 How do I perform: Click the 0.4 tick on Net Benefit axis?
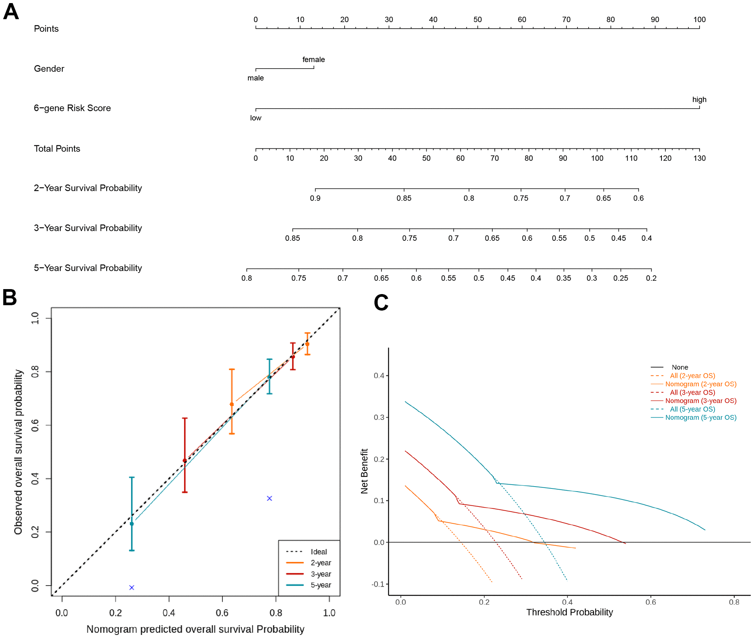pos(379,375)
